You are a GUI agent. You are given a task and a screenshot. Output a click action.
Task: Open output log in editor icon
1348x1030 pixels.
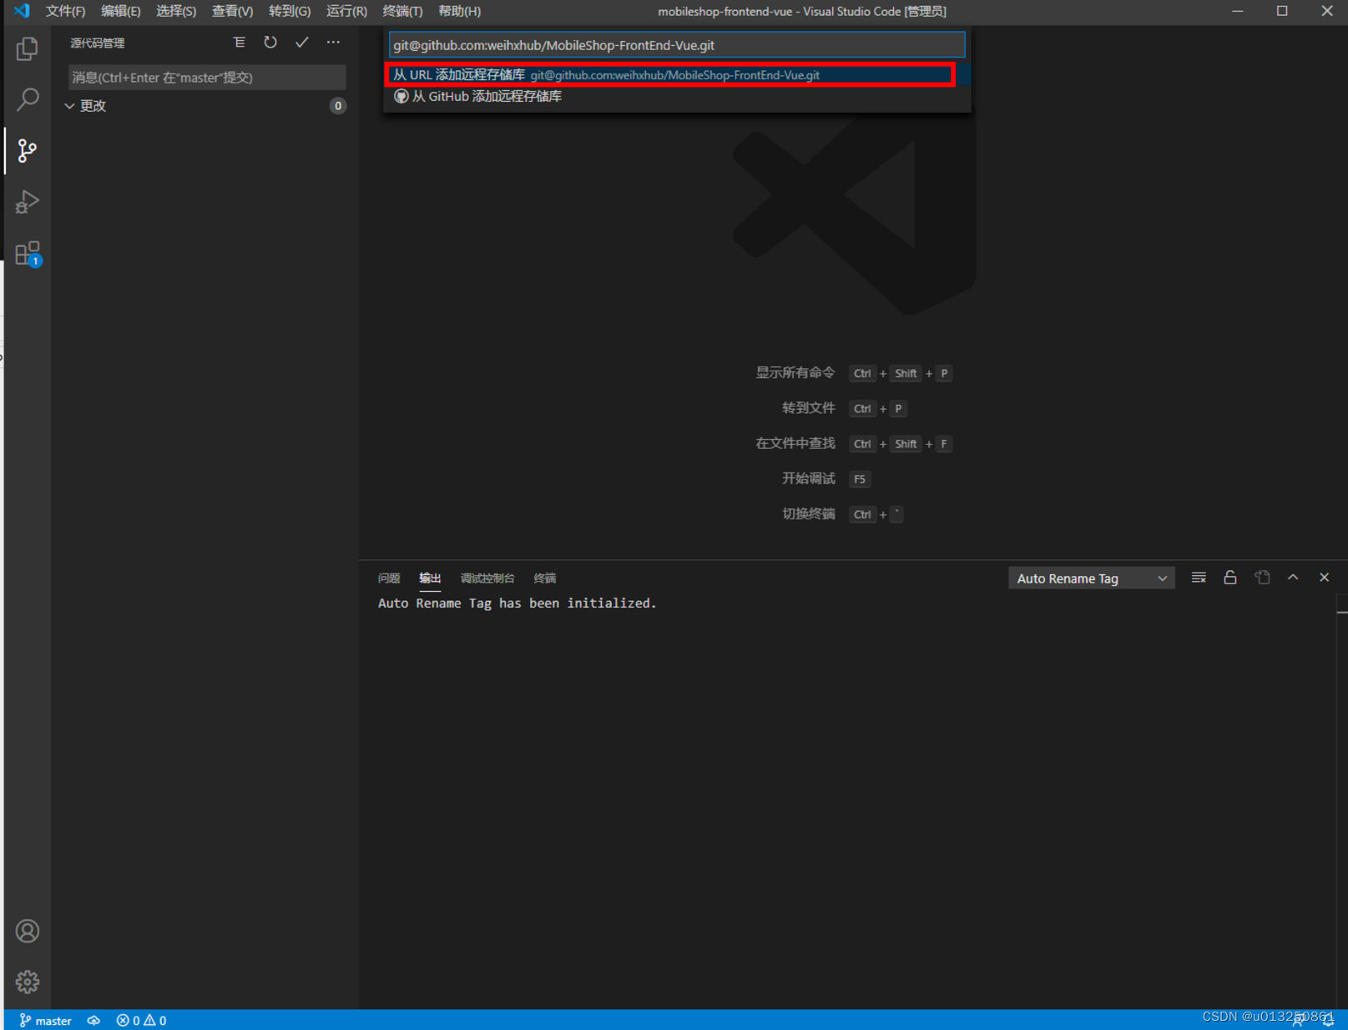[x=1262, y=578]
